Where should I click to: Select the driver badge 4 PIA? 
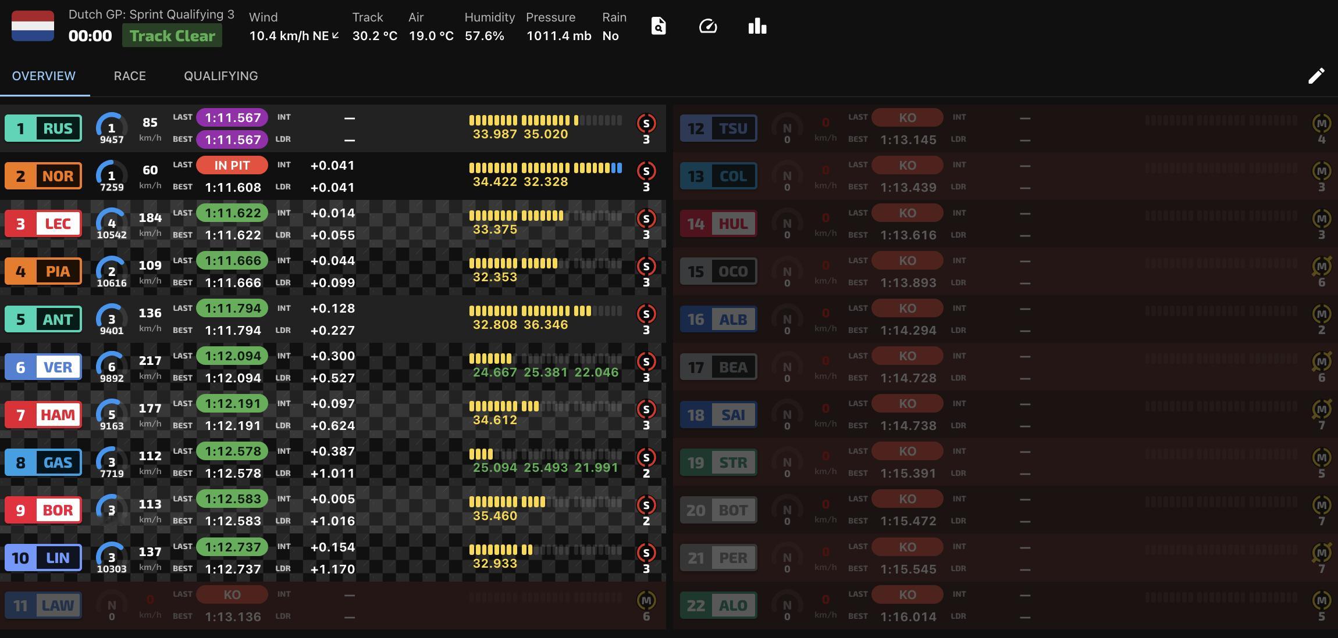[43, 271]
